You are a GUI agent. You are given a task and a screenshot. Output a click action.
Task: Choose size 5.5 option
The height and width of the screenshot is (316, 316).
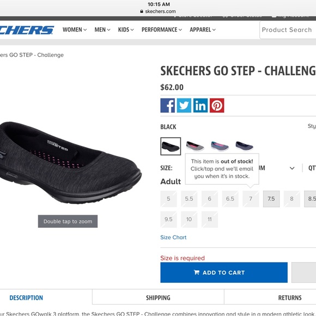(189, 199)
